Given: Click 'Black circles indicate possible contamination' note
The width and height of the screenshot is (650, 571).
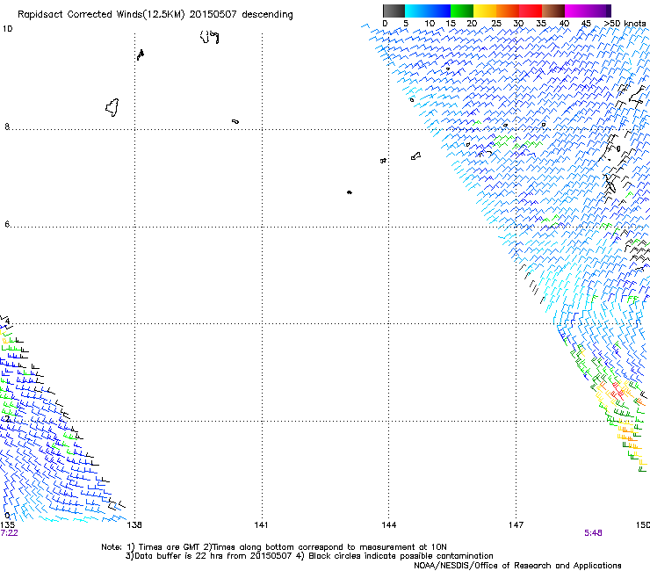Looking at the screenshot, I should point(401,556).
